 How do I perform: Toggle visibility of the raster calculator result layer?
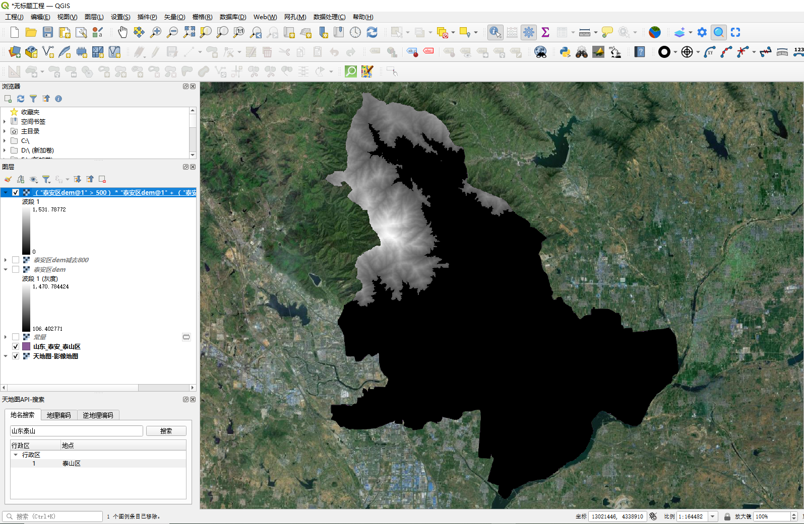click(x=16, y=192)
